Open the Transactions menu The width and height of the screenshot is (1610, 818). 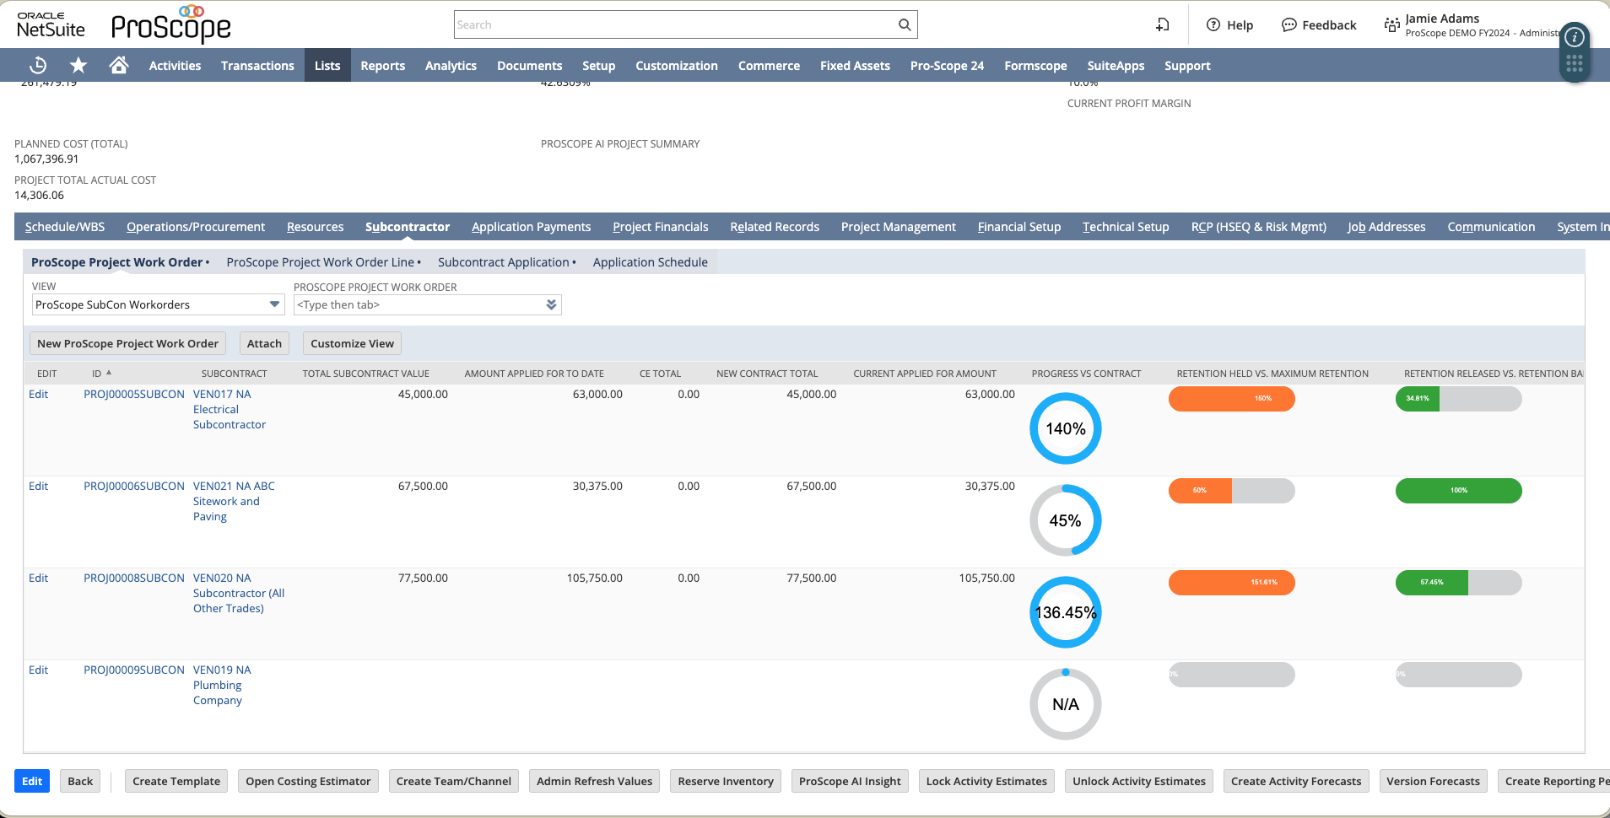[257, 65]
